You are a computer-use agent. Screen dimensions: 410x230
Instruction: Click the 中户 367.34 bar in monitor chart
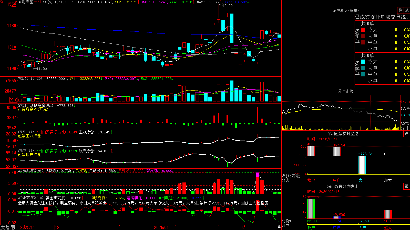coord(337,152)
